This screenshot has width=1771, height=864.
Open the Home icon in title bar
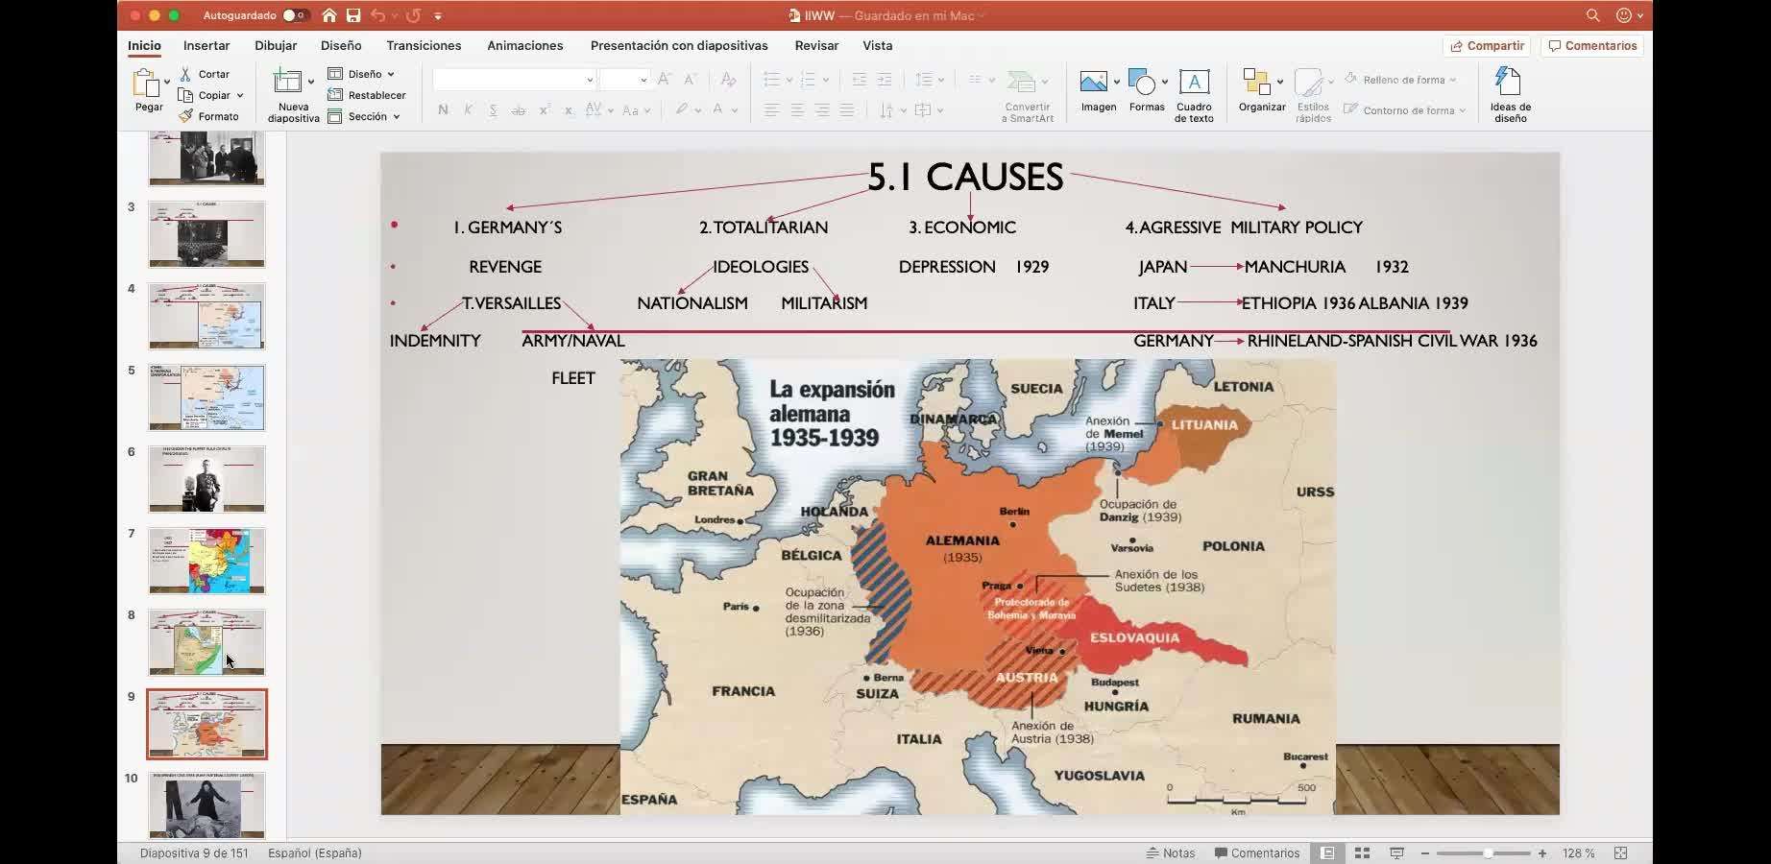click(x=329, y=15)
